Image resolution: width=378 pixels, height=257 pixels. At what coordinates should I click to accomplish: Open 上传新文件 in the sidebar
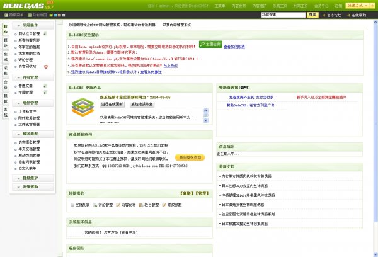[27, 111]
